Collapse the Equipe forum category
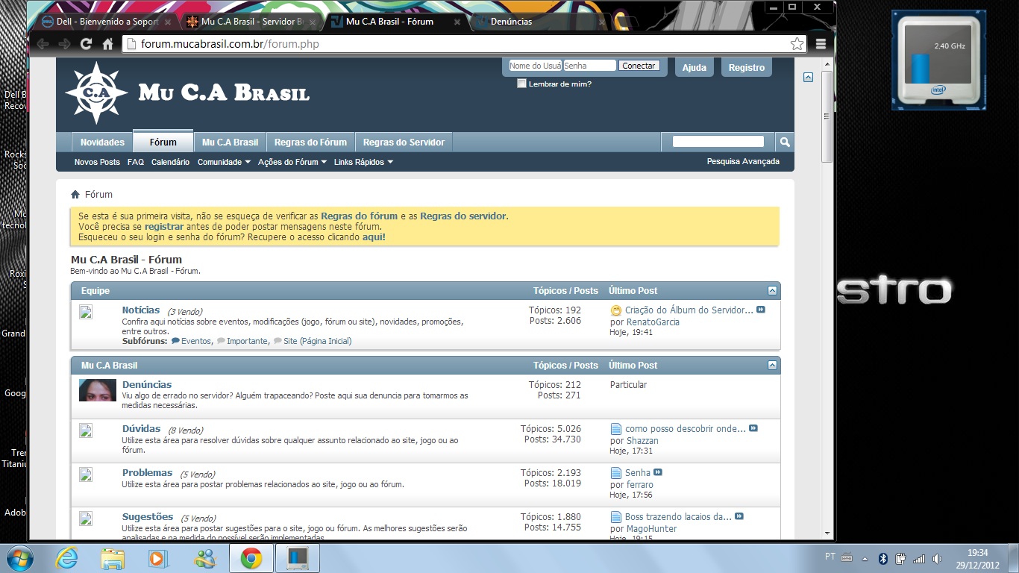1019x573 pixels. coord(772,291)
